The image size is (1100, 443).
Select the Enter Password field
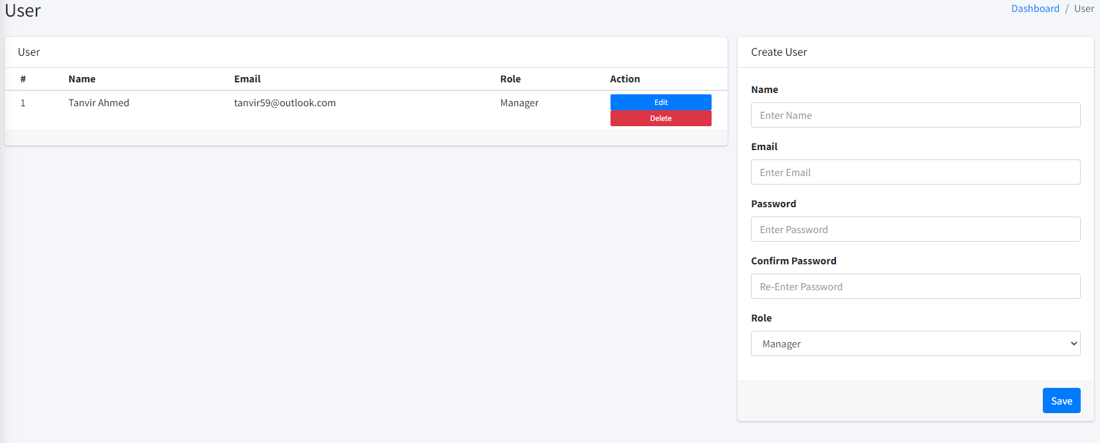tap(916, 229)
